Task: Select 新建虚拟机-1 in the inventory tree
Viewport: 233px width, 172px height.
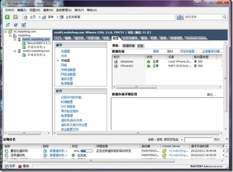Action: point(36,47)
